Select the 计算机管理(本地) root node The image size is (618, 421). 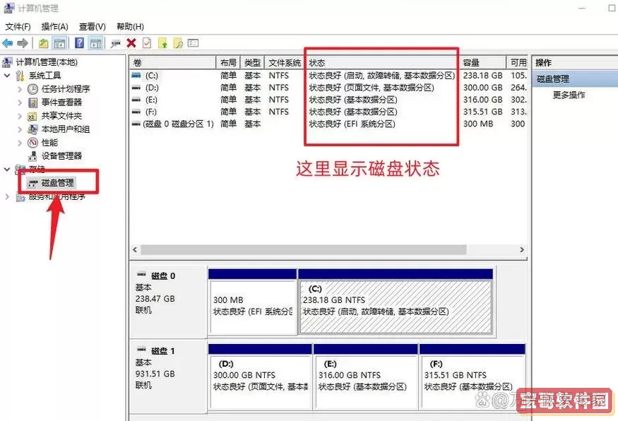[47, 62]
